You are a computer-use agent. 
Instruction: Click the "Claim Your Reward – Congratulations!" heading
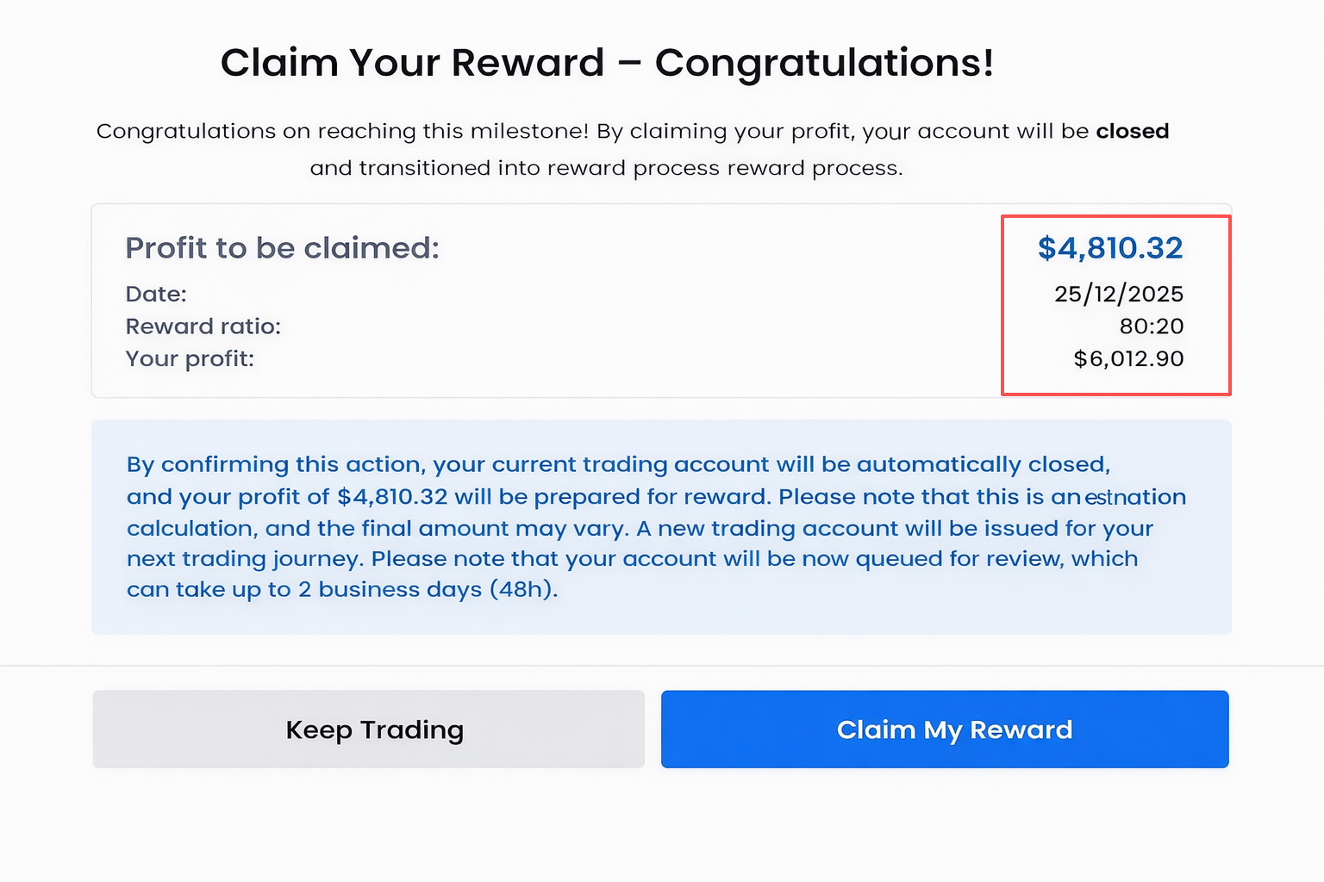pos(607,63)
